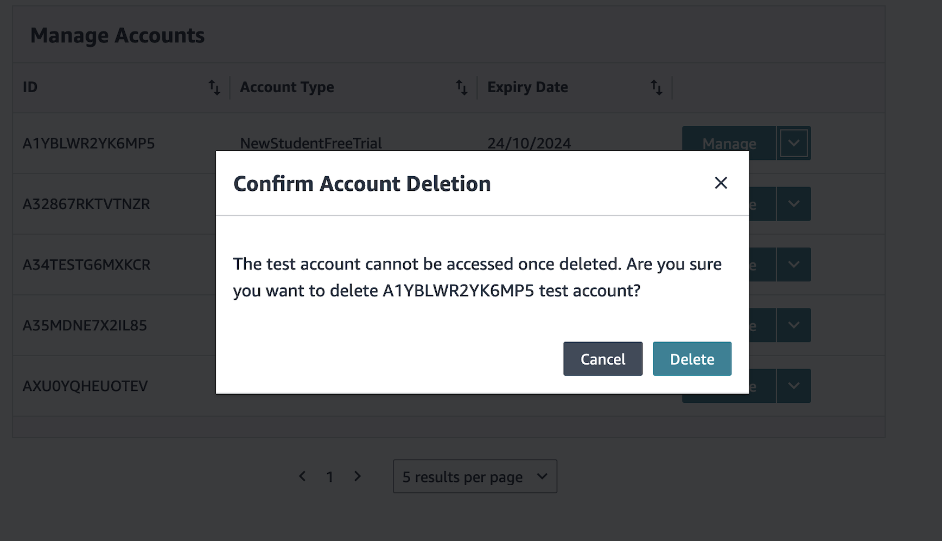Sort the Expiry Date column

656,87
